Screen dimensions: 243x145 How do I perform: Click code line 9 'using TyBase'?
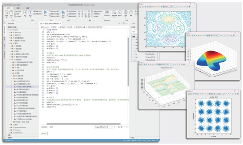pyautogui.click(x=52, y=30)
